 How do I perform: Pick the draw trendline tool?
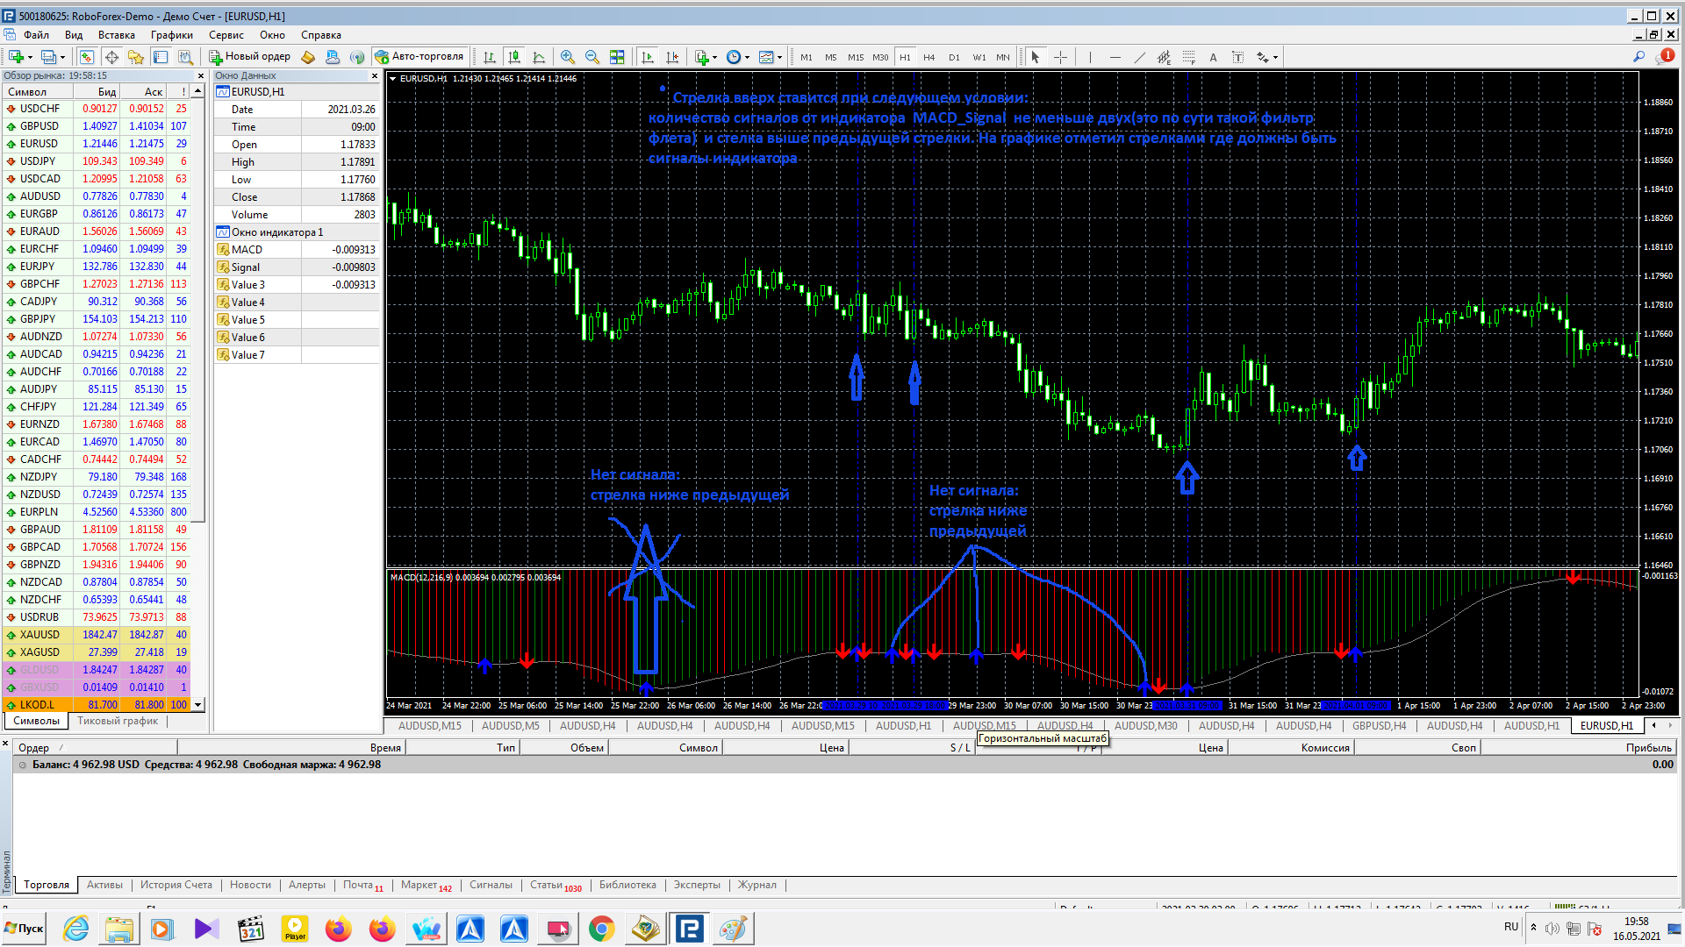[1139, 57]
